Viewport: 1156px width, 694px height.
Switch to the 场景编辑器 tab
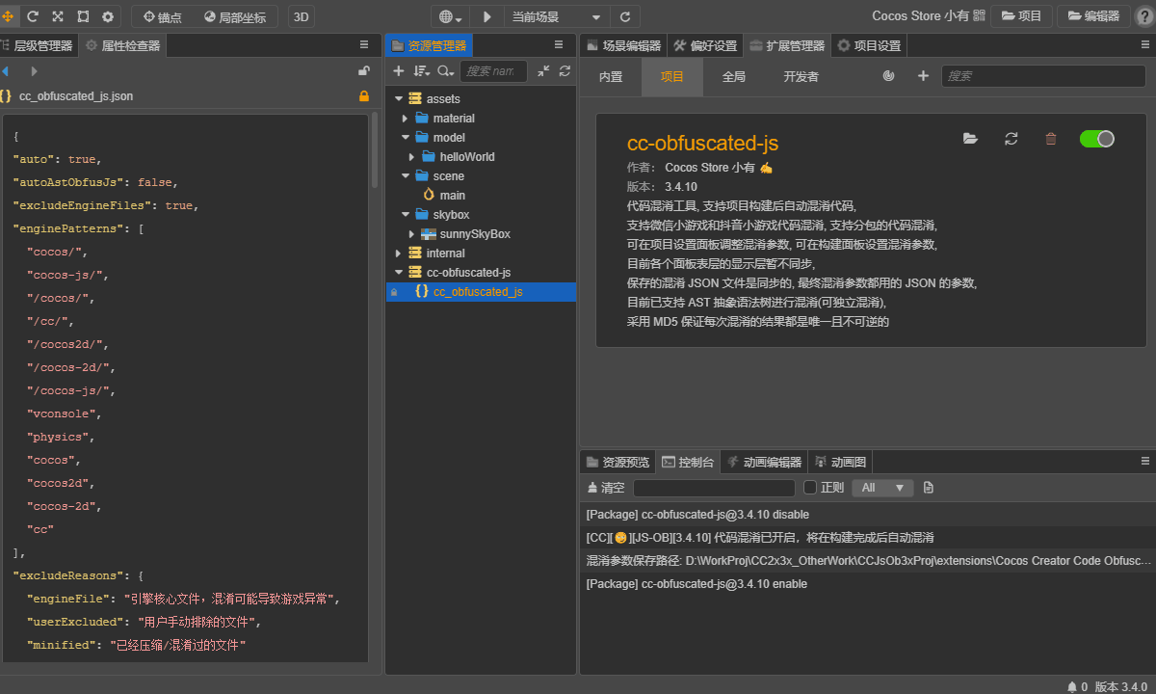623,45
